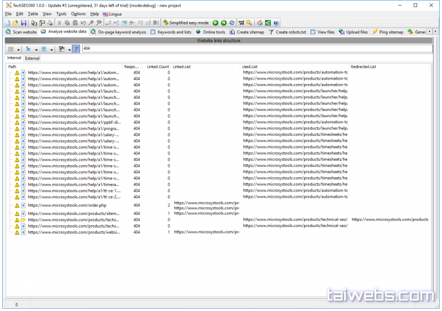The width and height of the screenshot is (442, 311).
Task: Click the Open project folder icon
Action: click(x=15, y=23)
